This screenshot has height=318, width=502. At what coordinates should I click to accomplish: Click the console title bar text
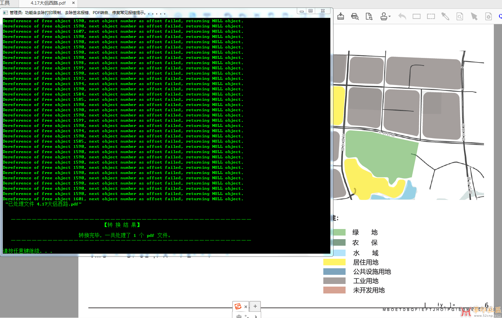coord(87,12)
